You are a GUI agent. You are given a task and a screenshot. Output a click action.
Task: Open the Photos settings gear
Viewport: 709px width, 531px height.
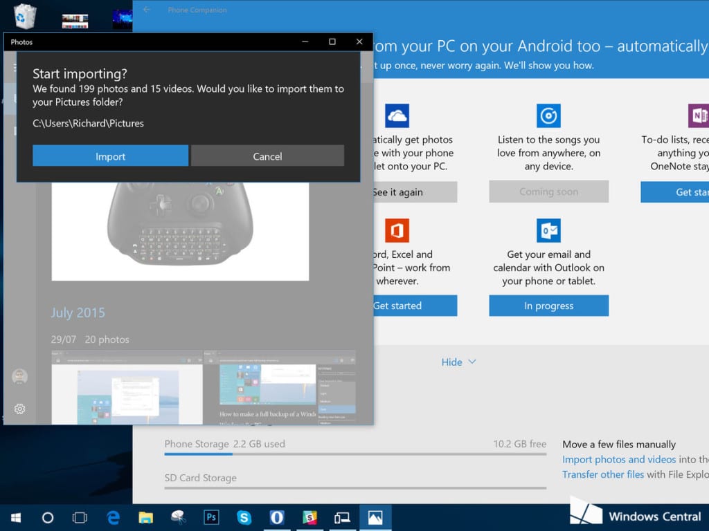[19, 409]
